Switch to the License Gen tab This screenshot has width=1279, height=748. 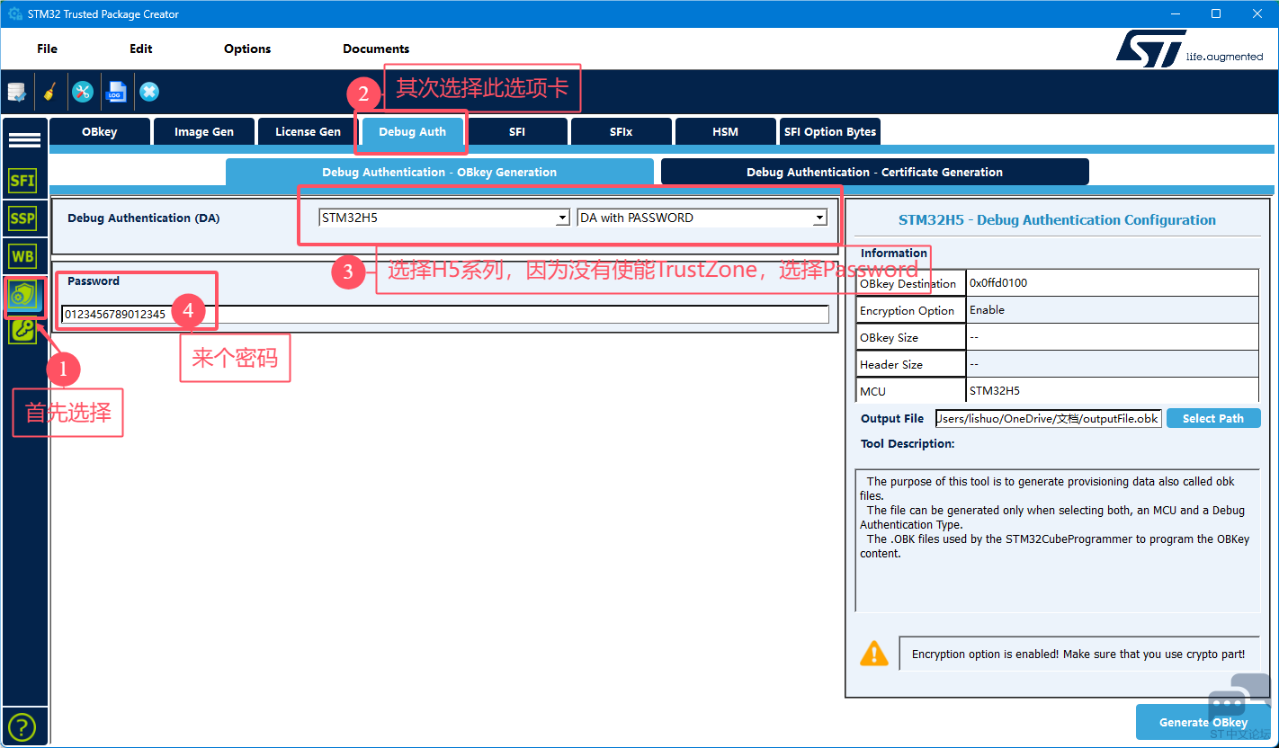pyautogui.click(x=308, y=131)
